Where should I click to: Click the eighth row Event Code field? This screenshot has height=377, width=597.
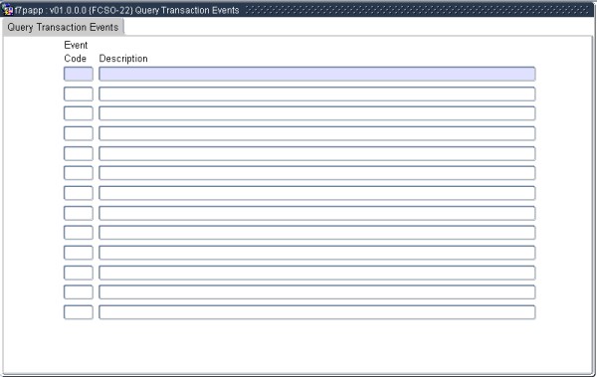pos(79,213)
